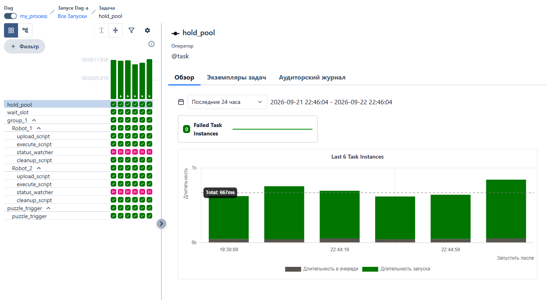The image size is (547, 300).
Task: Select execute_script under Robot_1
Action: click(x=34, y=144)
